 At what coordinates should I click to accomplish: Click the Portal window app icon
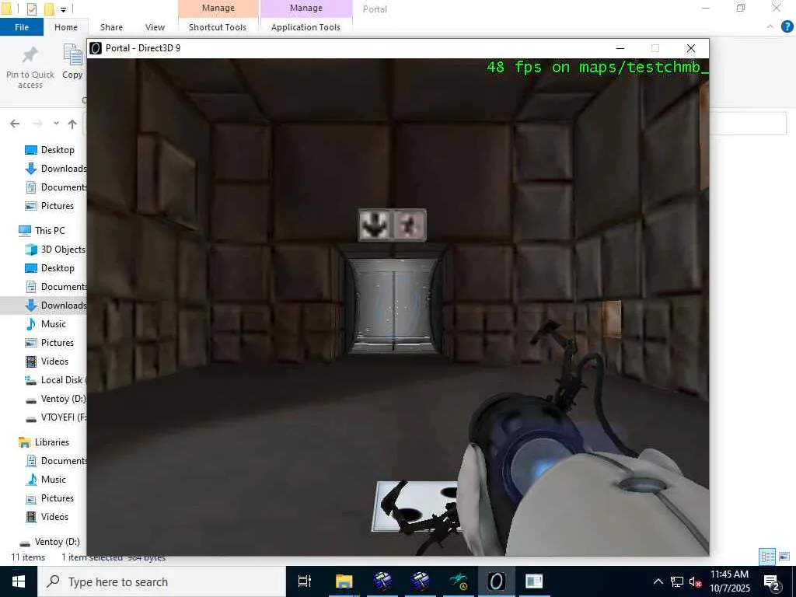coord(96,48)
